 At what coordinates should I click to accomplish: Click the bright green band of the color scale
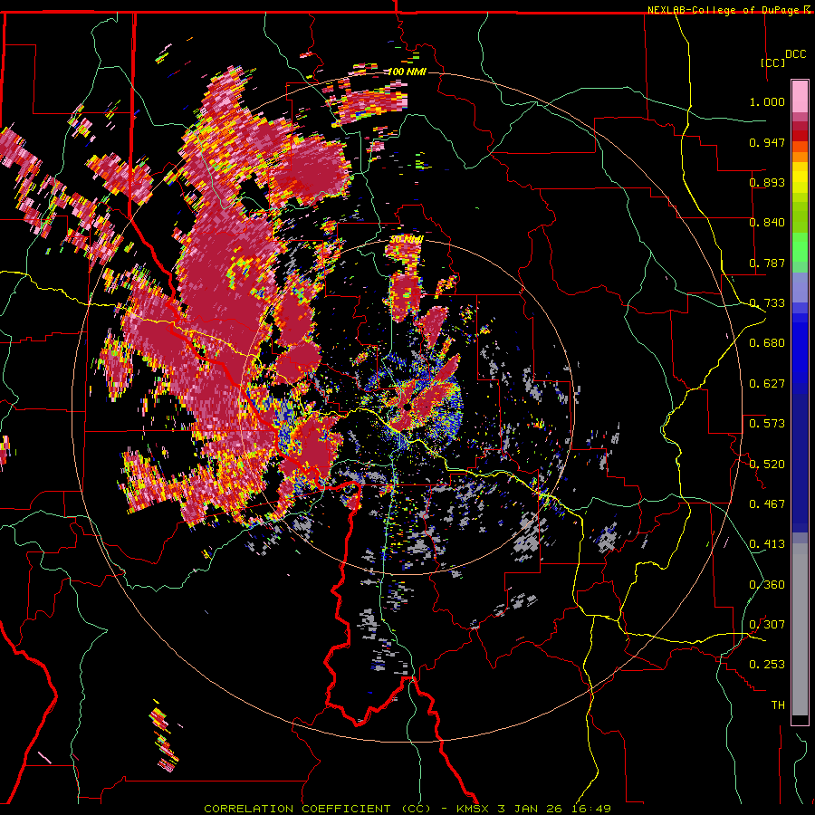[800, 246]
